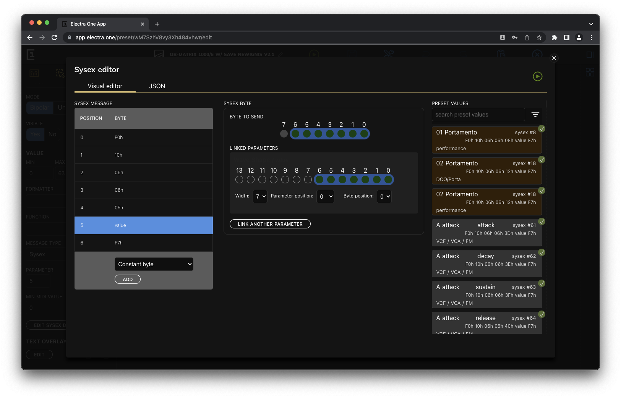Open the preset values filter icon
This screenshot has width=621, height=398.
[x=535, y=115]
